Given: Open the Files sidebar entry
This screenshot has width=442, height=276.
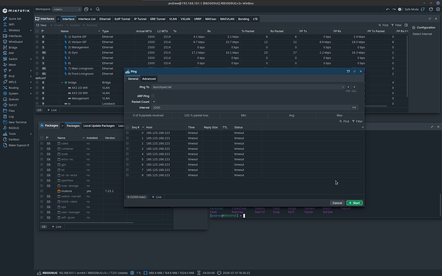Looking at the screenshot, I should 12,111.
